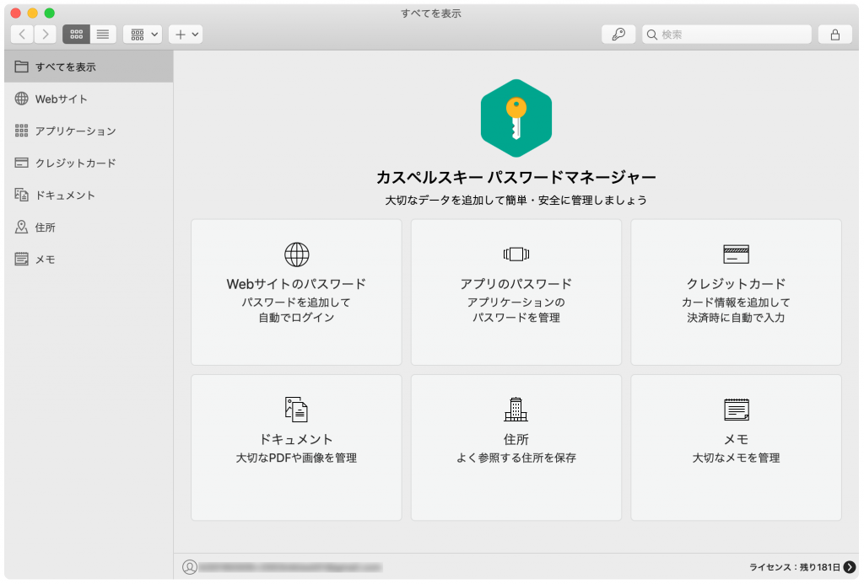The image size is (864, 584).
Task: Click the heading カスペルスキー パスワードマネージャー
Action: pos(516,177)
